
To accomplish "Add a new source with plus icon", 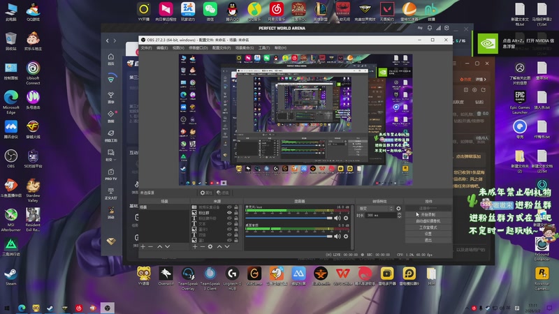I will pyautogui.click(x=195, y=246).
